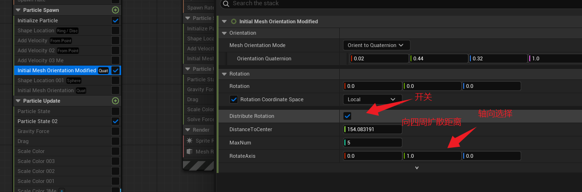
Task: Click the plus icon beside Particle Update
Action: point(115,101)
